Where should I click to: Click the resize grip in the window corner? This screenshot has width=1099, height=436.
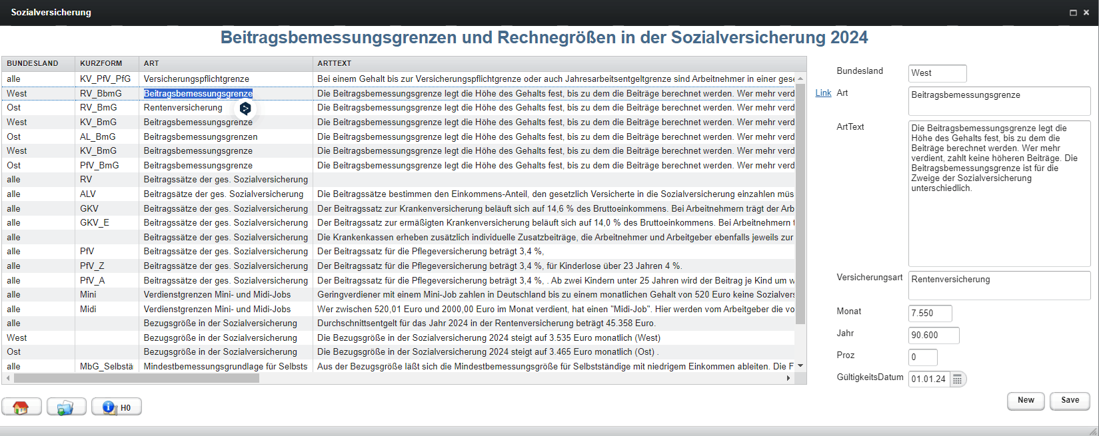(1092, 431)
